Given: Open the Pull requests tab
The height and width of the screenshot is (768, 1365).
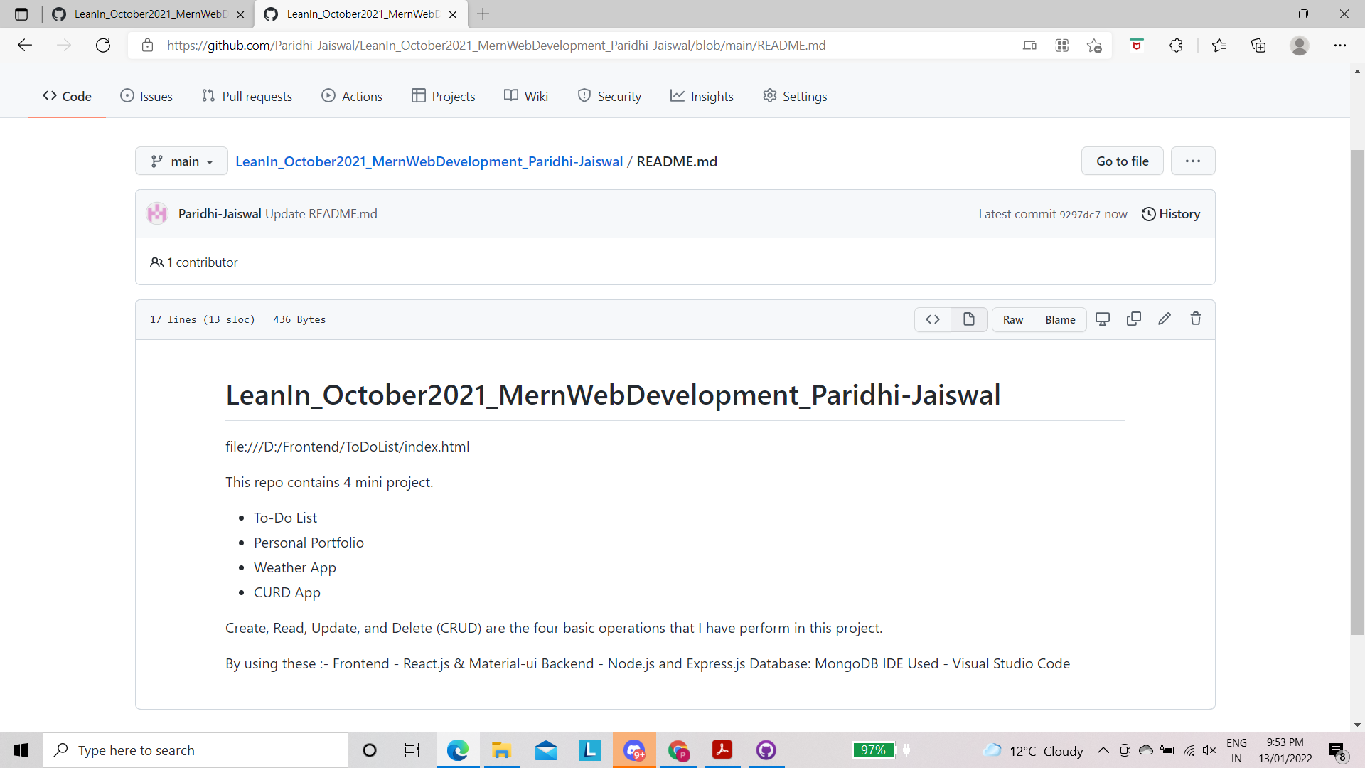Looking at the screenshot, I should click(x=247, y=96).
